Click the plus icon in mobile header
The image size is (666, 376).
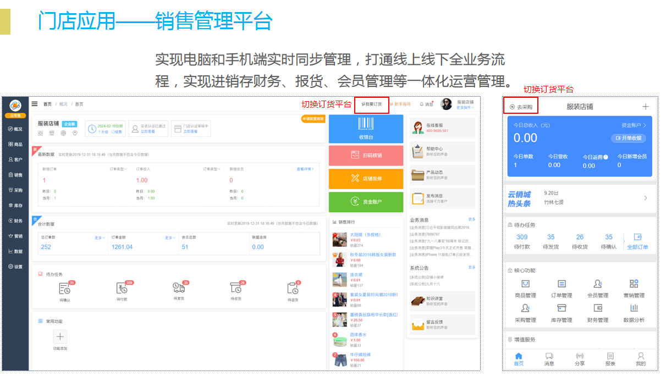coord(646,107)
